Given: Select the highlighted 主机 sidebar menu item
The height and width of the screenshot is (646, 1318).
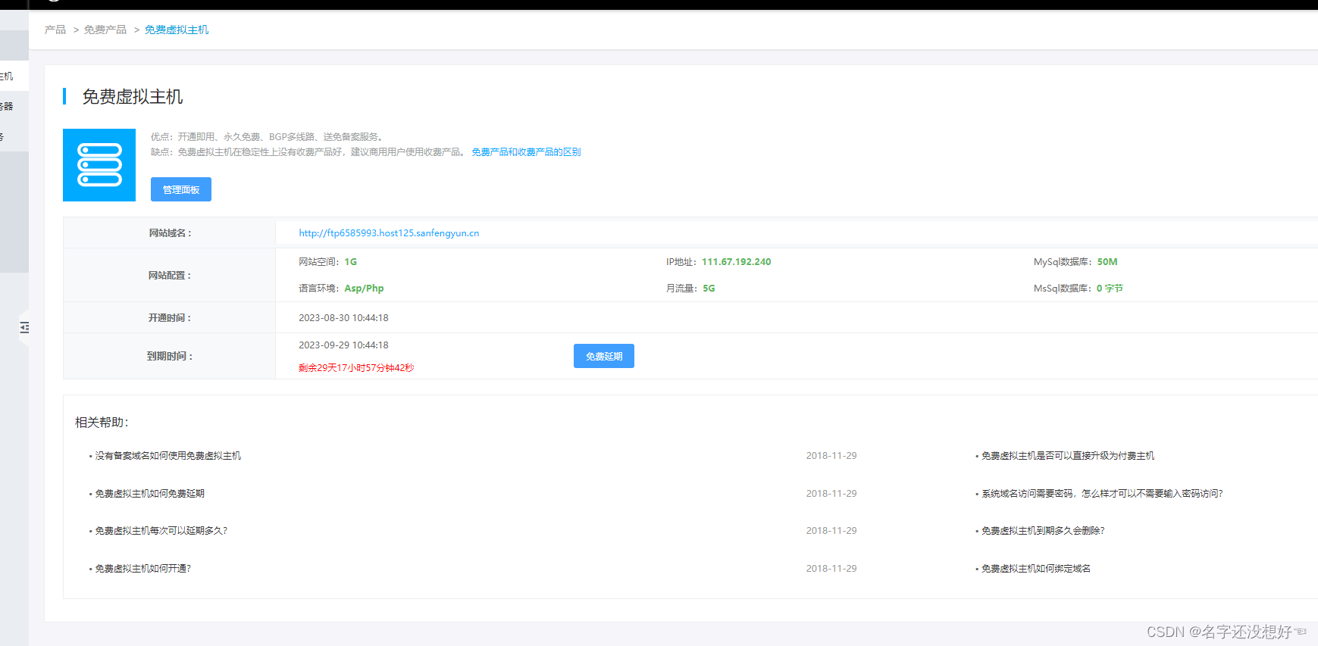Looking at the screenshot, I should click(x=14, y=76).
